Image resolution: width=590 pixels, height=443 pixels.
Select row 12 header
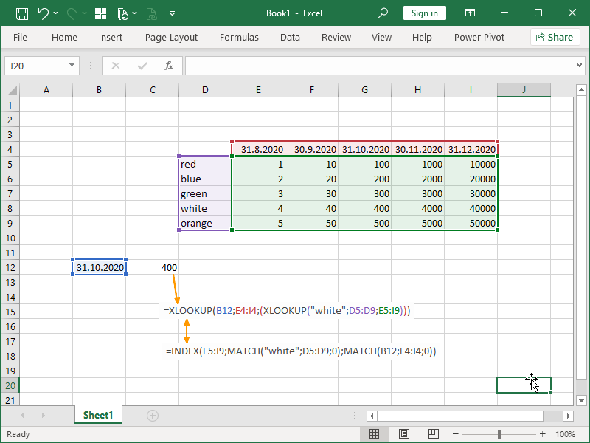tap(10, 267)
